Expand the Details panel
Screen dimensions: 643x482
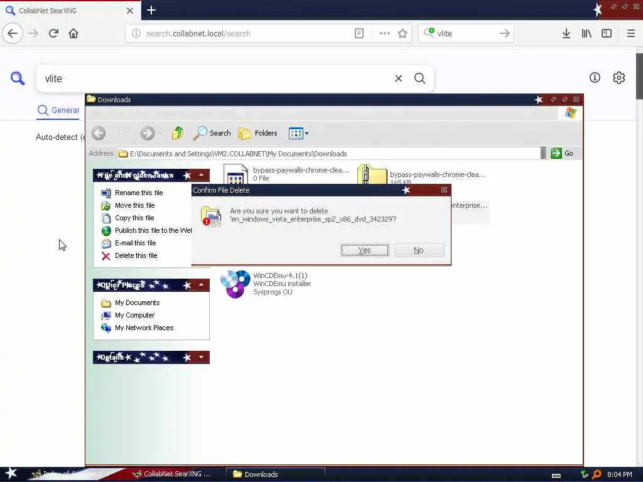(x=202, y=357)
